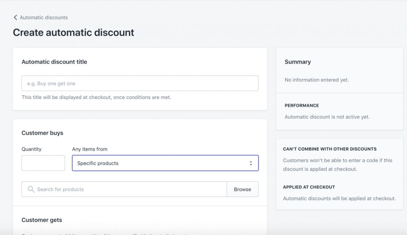Change Specific products to another collection option
The image size is (407, 235).
[x=164, y=163]
